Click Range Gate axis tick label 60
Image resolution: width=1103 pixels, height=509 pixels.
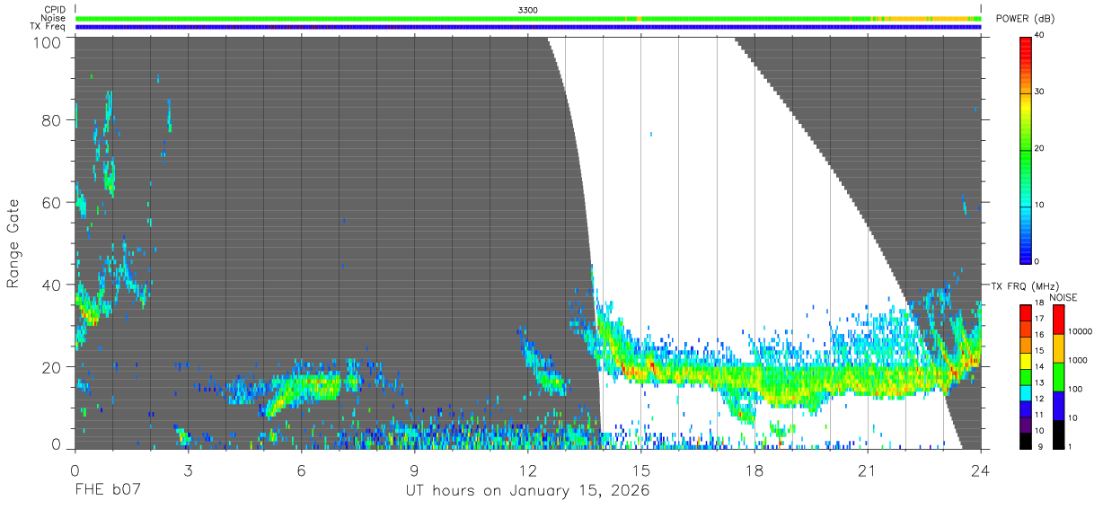[x=50, y=202]
